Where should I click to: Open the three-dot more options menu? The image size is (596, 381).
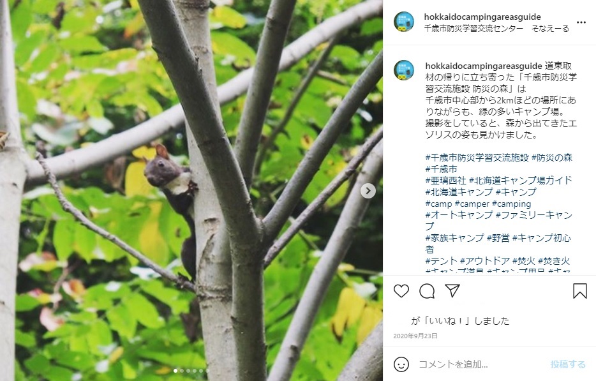[581, 22]
